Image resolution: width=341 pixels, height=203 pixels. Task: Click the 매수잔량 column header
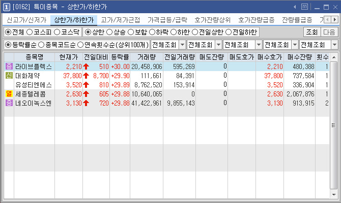[300, 57]
